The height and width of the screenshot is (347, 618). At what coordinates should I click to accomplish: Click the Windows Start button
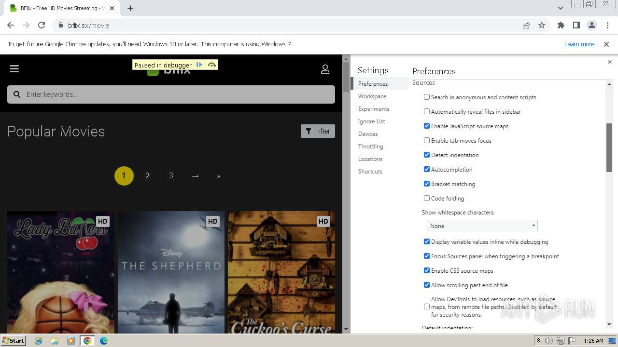tap(13, 341)
